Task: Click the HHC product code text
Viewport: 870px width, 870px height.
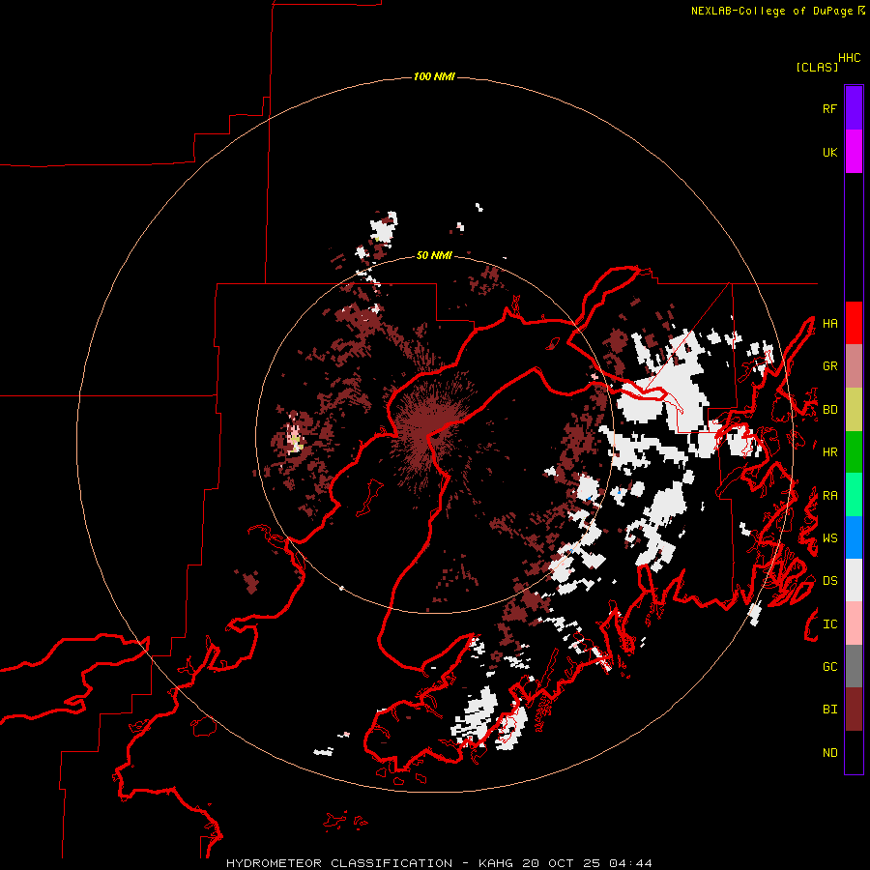Action: [x=849, y=58]
